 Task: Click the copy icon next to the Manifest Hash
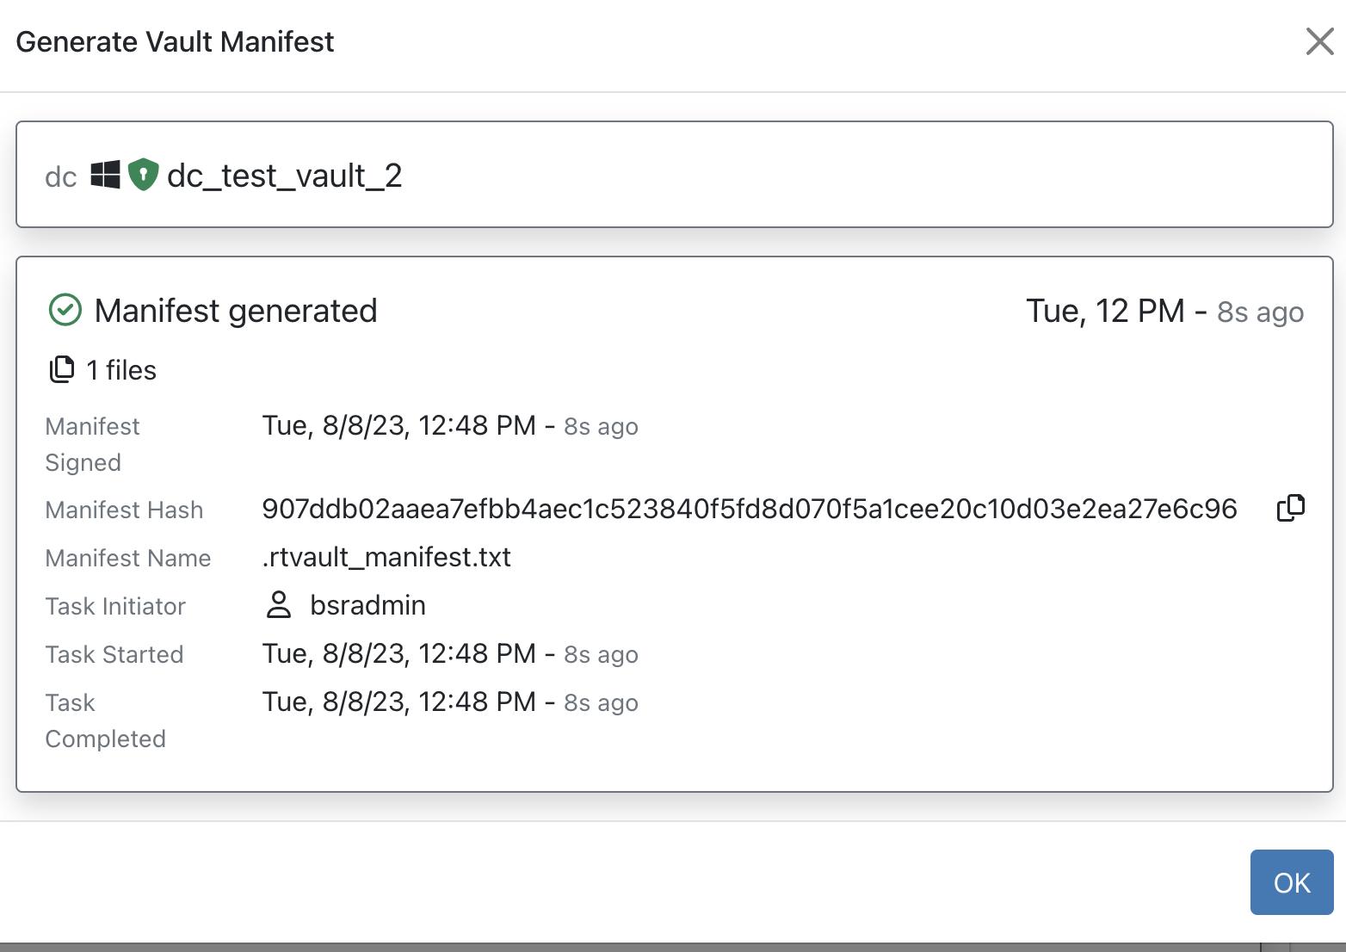tap(1289, 509)
